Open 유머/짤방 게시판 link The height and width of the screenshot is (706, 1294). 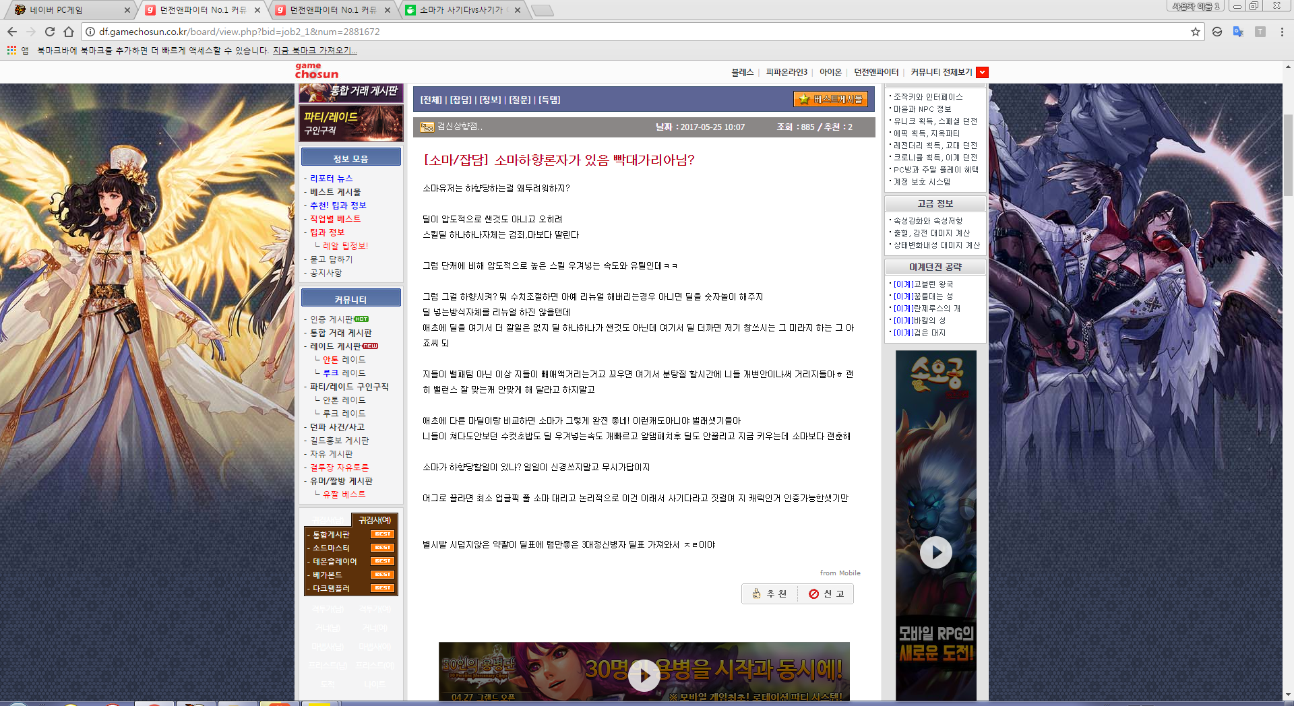tap(341, 481)
